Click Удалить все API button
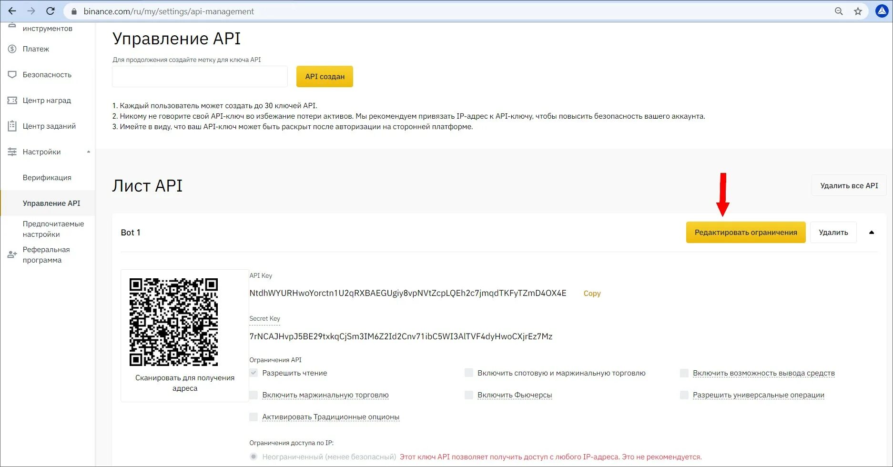 click(849, 185)
